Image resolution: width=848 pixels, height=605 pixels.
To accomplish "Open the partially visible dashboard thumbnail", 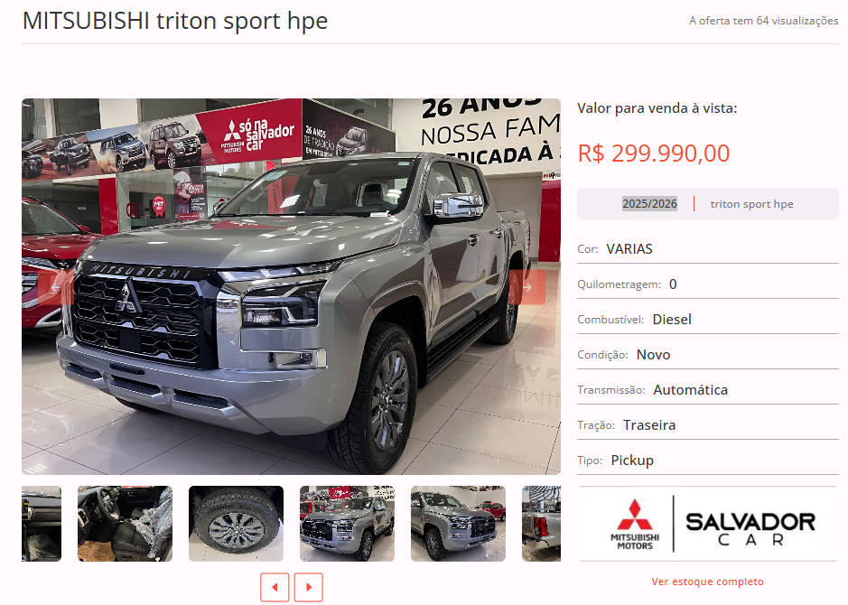I will click(42, 524).
